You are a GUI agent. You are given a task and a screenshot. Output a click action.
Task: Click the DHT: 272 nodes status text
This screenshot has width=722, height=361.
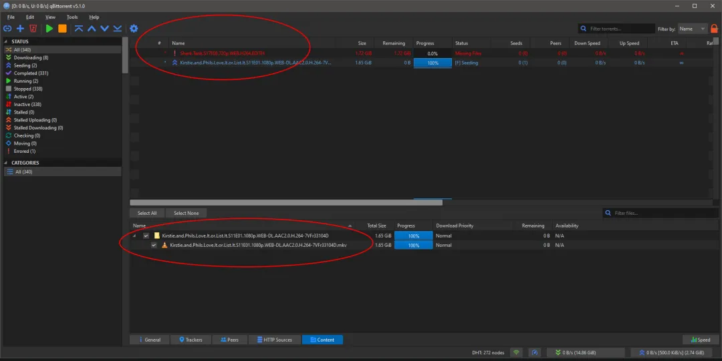coord(488,353)
